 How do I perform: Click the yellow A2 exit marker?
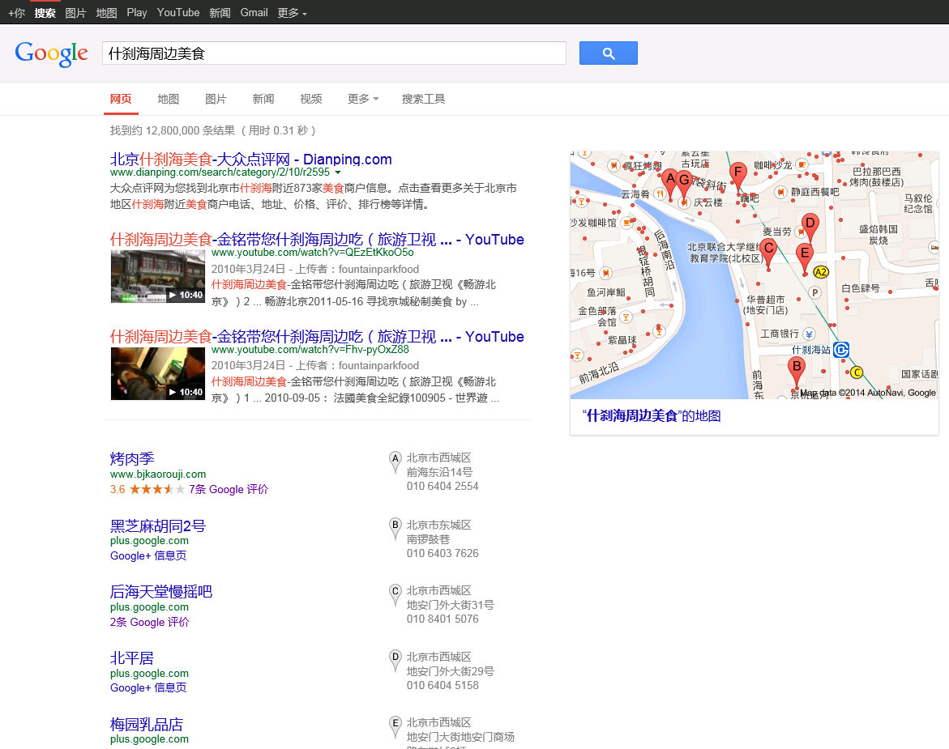[x=821, y=272]
